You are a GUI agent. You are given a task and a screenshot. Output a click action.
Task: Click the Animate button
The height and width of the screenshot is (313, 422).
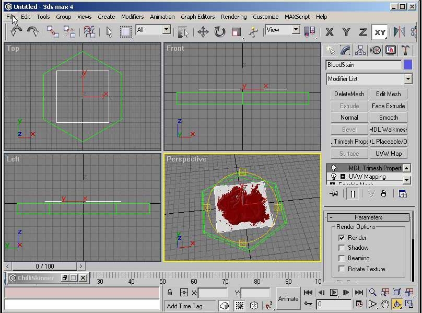(x=288, y=299)
